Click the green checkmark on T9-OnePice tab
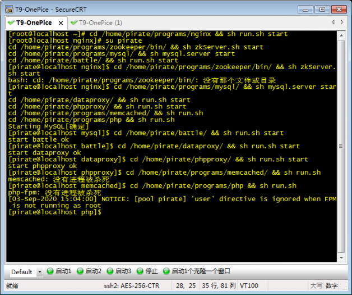 click(11, 22)
